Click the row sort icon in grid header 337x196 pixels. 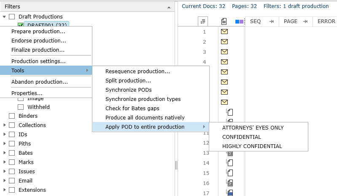[203, 21]
